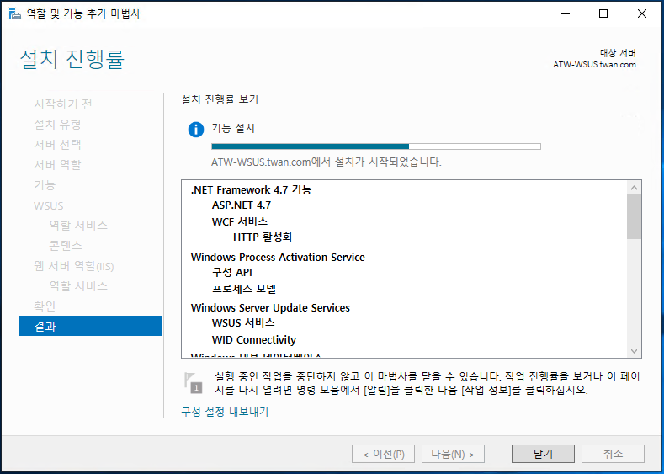Select the 서버 역할 step

[57, 164]
